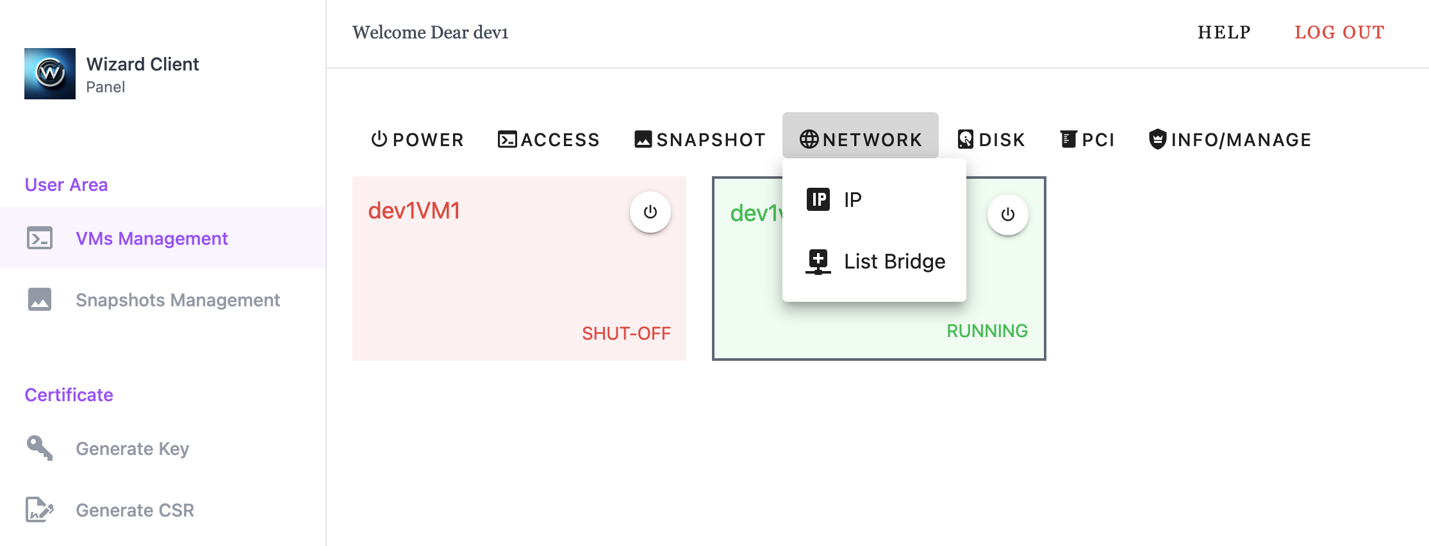Open the Help link
Screen dimensions: 1429x546
click(1224, 32)
